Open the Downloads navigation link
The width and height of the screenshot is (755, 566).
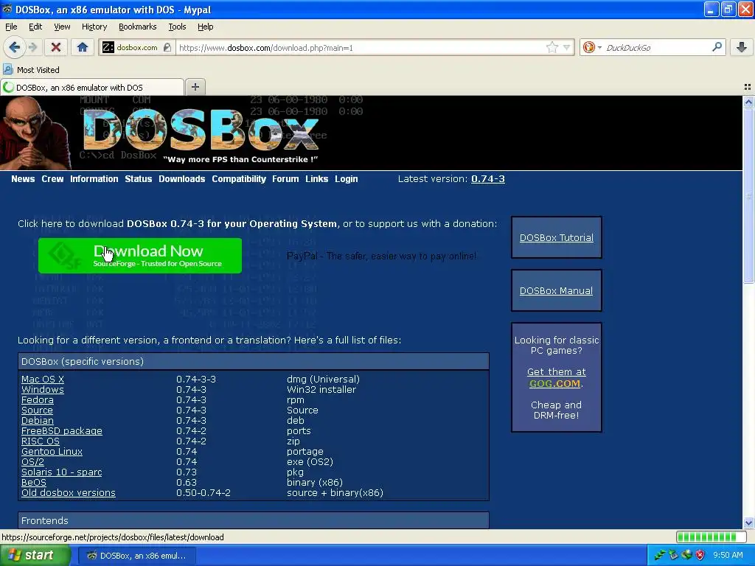[x=181, y=179]
